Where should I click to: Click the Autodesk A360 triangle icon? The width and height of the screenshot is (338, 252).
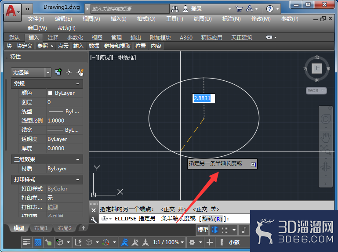(x=249, y=9)
